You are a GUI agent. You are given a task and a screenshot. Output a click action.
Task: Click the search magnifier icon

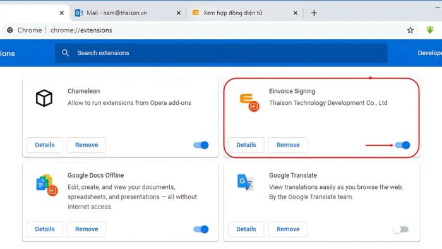pos(66,52)
